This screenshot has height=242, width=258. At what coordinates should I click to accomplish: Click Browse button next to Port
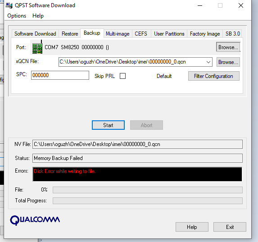228,47
